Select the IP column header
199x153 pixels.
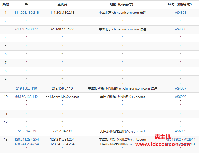(26, 4)
